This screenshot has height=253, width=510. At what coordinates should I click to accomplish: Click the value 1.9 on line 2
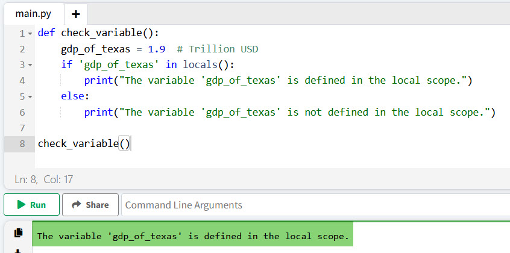coord(157,49)
